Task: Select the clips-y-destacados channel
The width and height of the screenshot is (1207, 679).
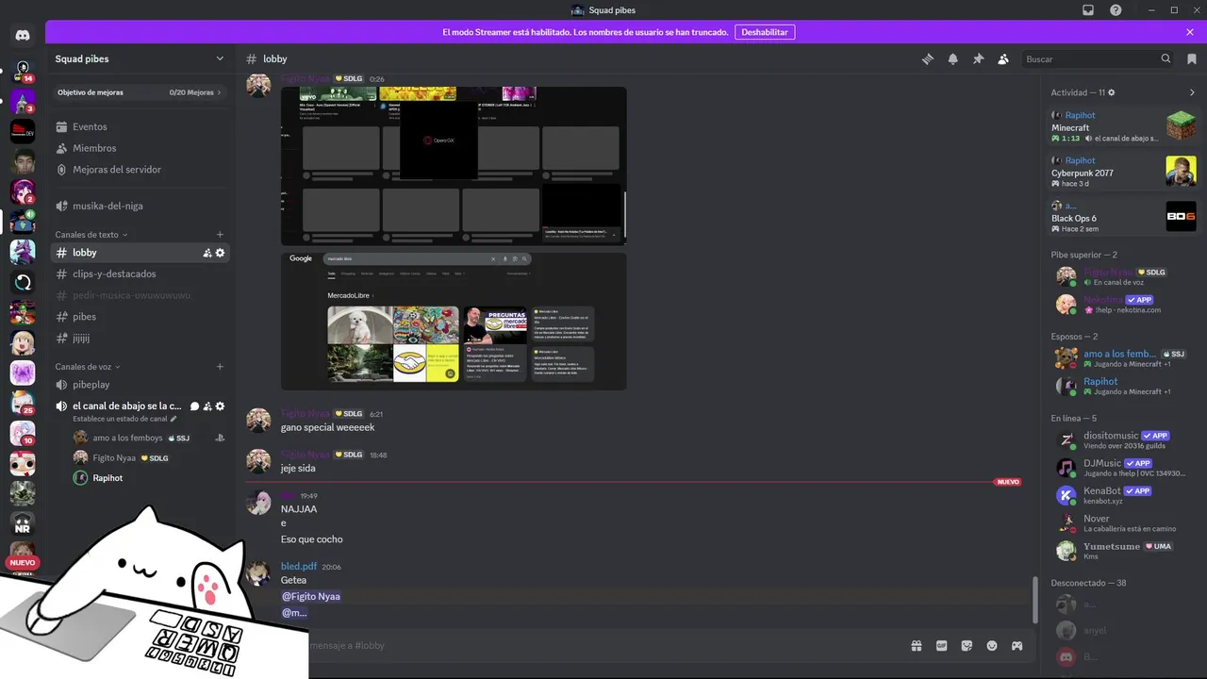Action: (x=140, y=273)
